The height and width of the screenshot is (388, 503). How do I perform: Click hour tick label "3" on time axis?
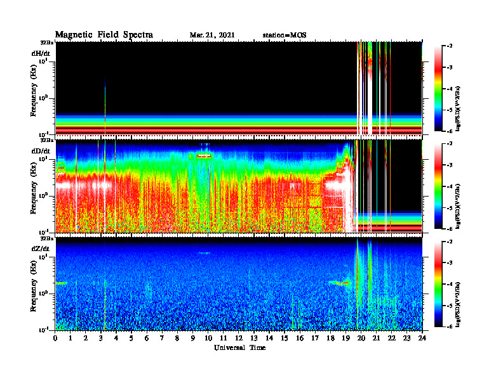[x=101, y=338]
